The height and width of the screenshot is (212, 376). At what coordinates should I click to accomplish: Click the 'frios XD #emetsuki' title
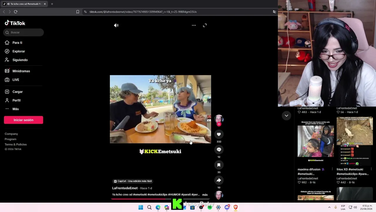coord(352,172)
